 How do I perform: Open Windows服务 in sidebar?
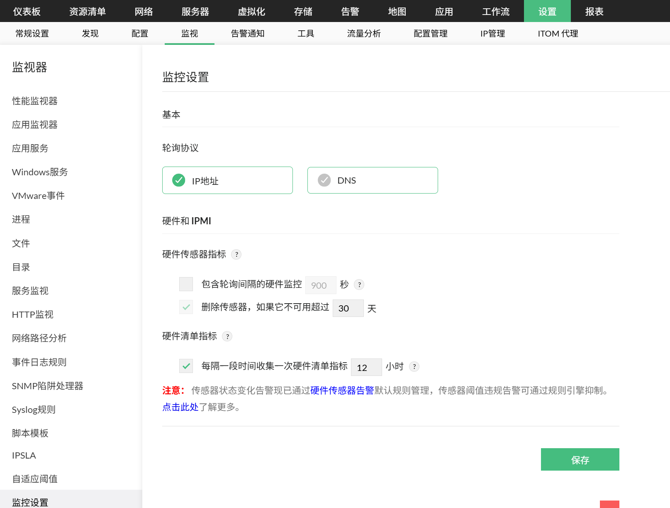(x=40, y=172)
